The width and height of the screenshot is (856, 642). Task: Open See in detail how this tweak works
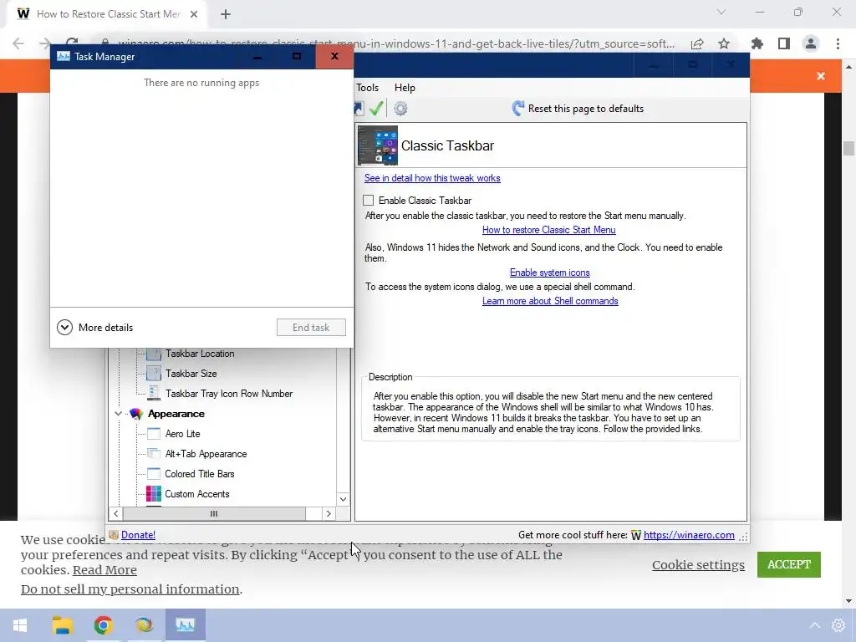432,178
